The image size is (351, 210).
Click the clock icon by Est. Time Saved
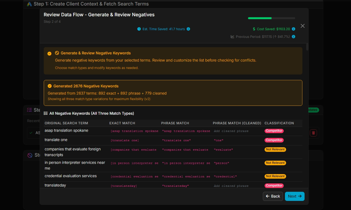(x=139, y=29)
